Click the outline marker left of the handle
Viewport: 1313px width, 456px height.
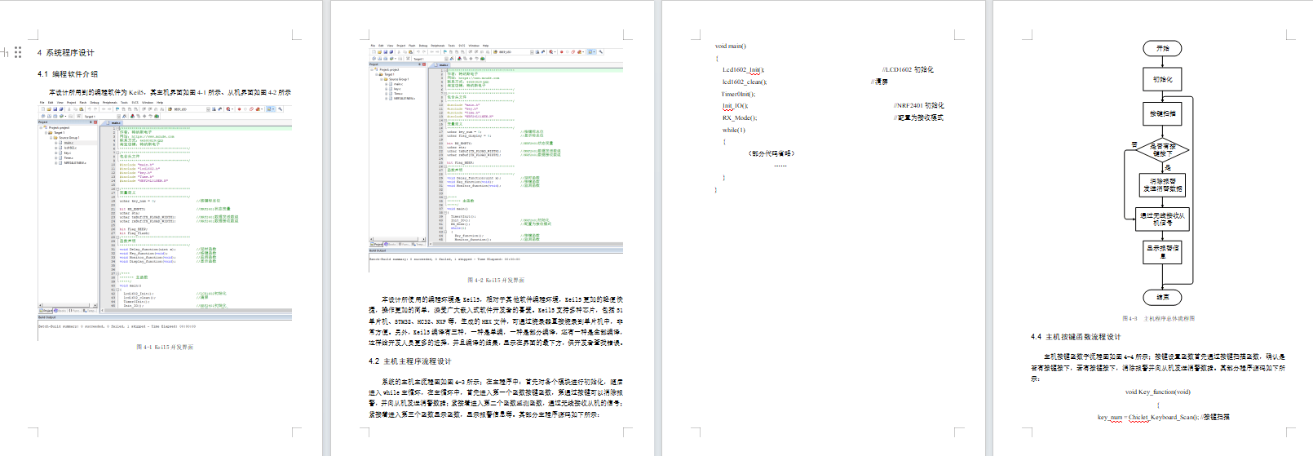[x=5, y=52]
